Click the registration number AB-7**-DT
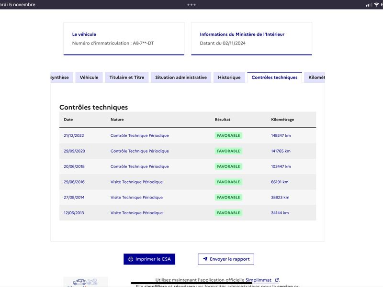Screen dimensions: 383x287 tap(143, 43)
